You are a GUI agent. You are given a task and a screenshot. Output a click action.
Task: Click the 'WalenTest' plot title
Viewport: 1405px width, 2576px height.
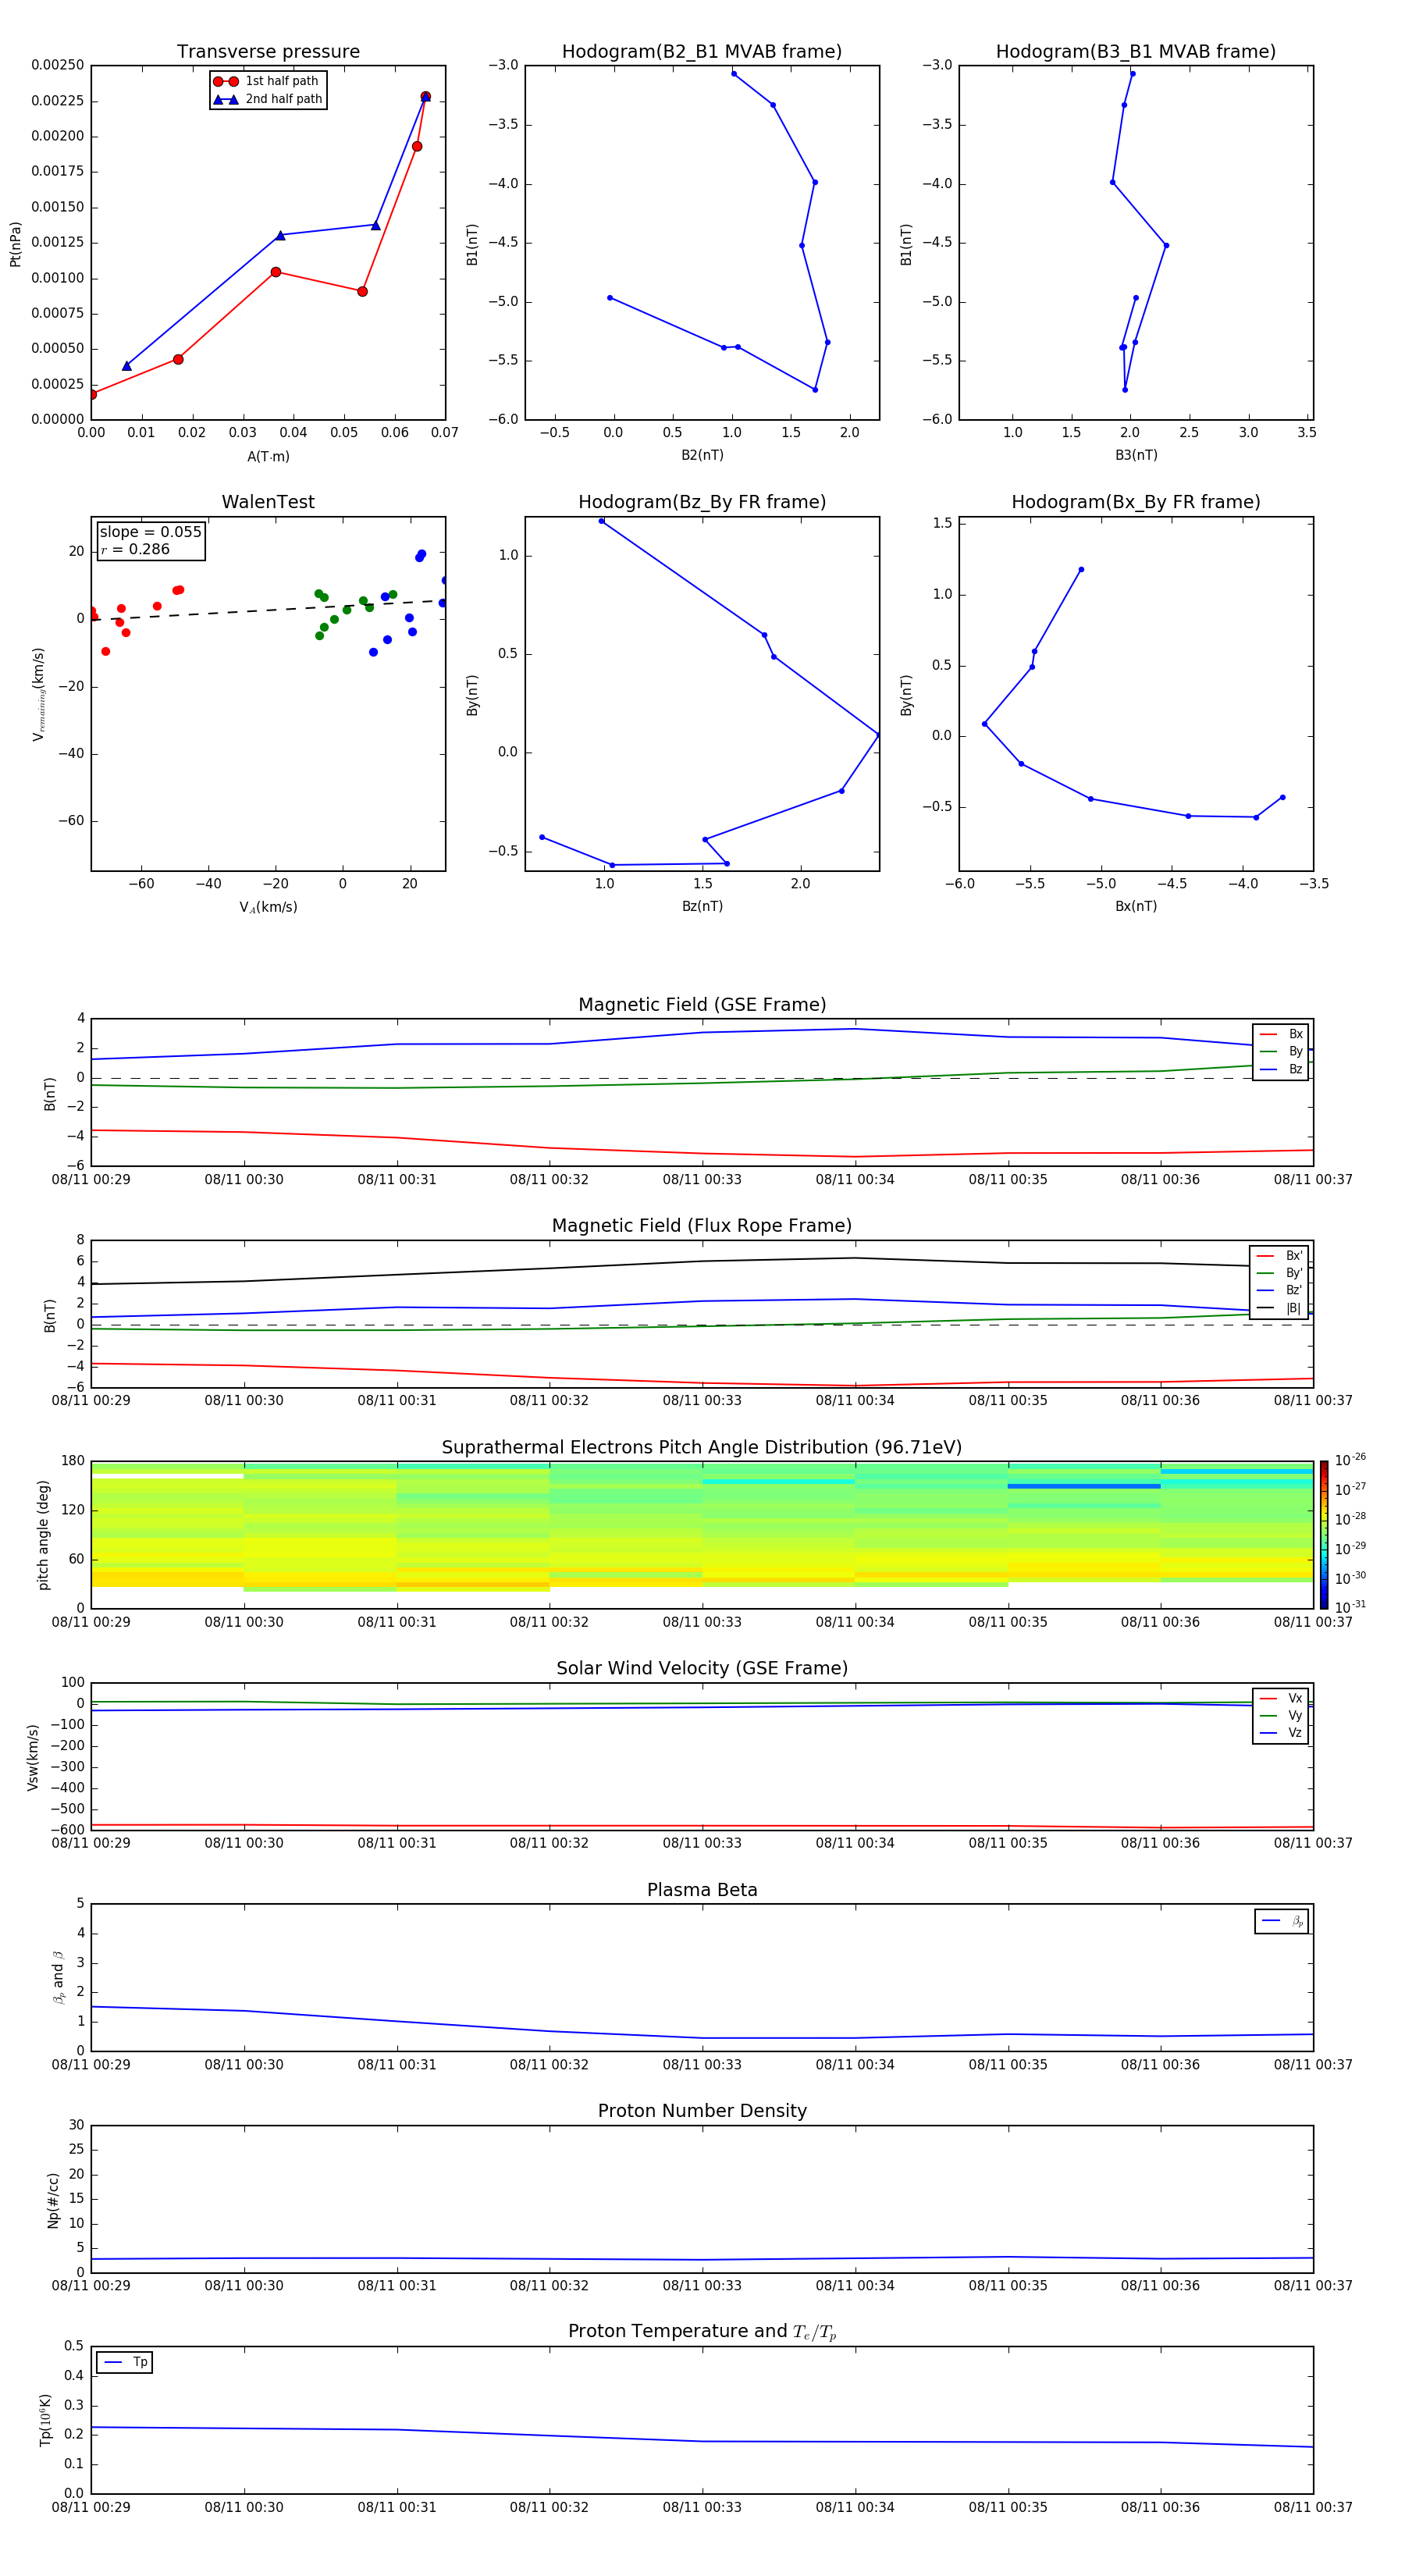(268, 502)
